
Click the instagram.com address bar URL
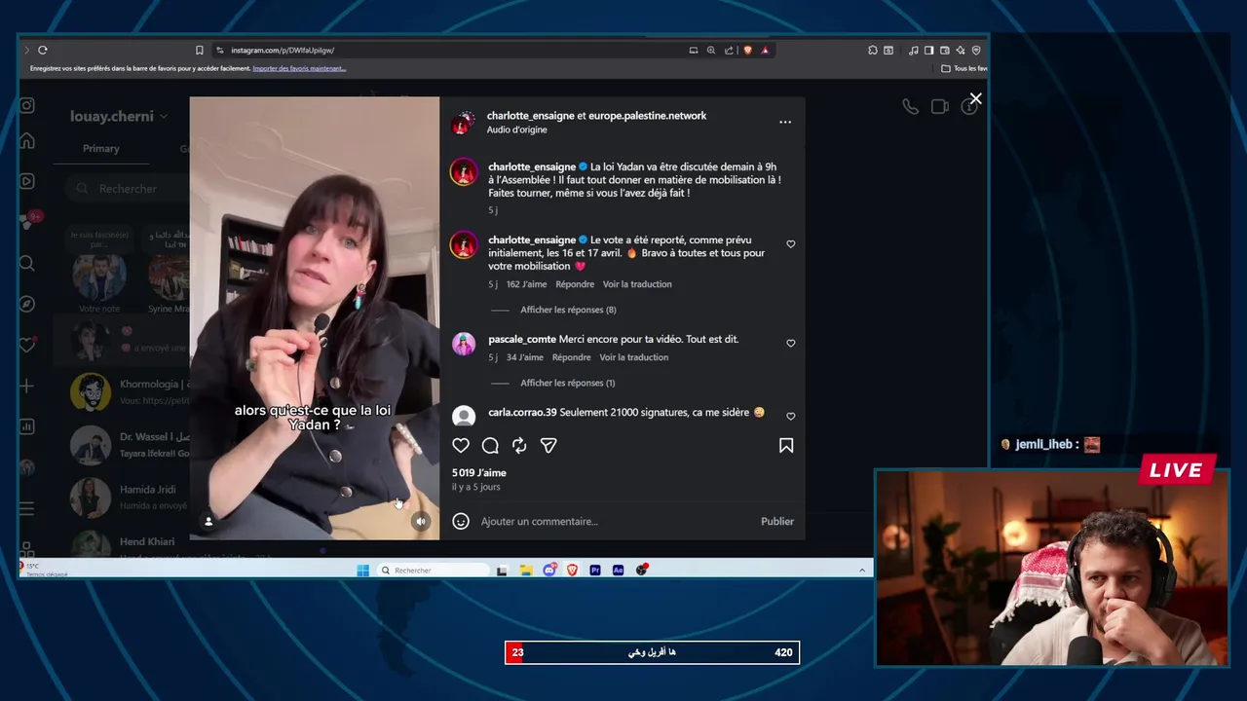283,50
